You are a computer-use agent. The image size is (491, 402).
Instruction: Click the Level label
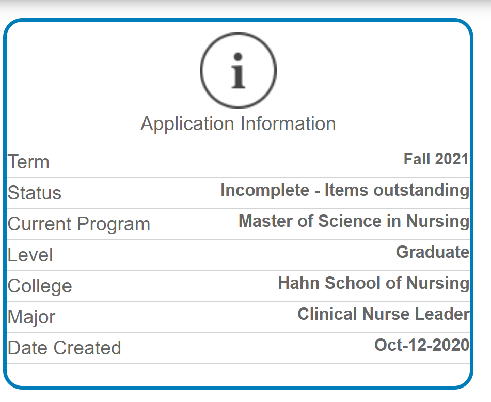click(30, 255)
